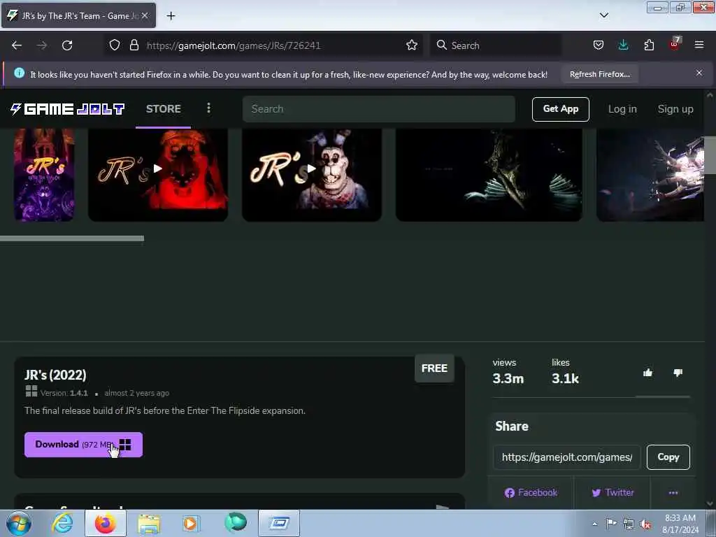Click Refresh Firefox... button

[599, 74]
